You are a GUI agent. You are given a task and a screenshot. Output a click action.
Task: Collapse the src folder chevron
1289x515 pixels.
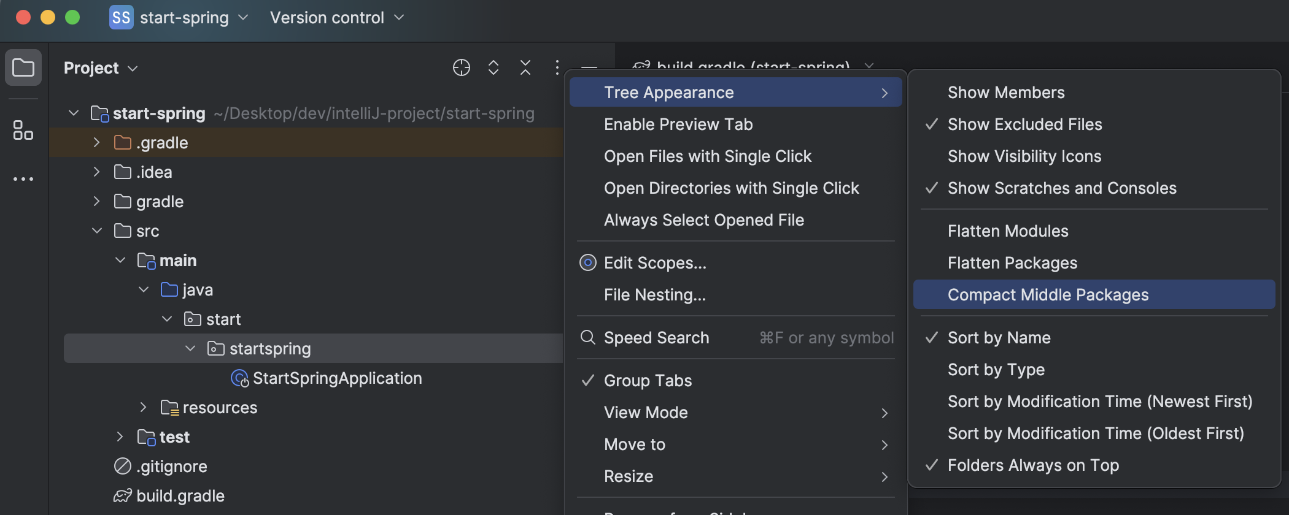pyautogui.click(x=97, y=231)
